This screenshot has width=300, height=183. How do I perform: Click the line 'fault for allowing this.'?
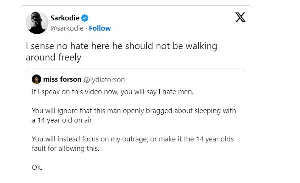65,149
